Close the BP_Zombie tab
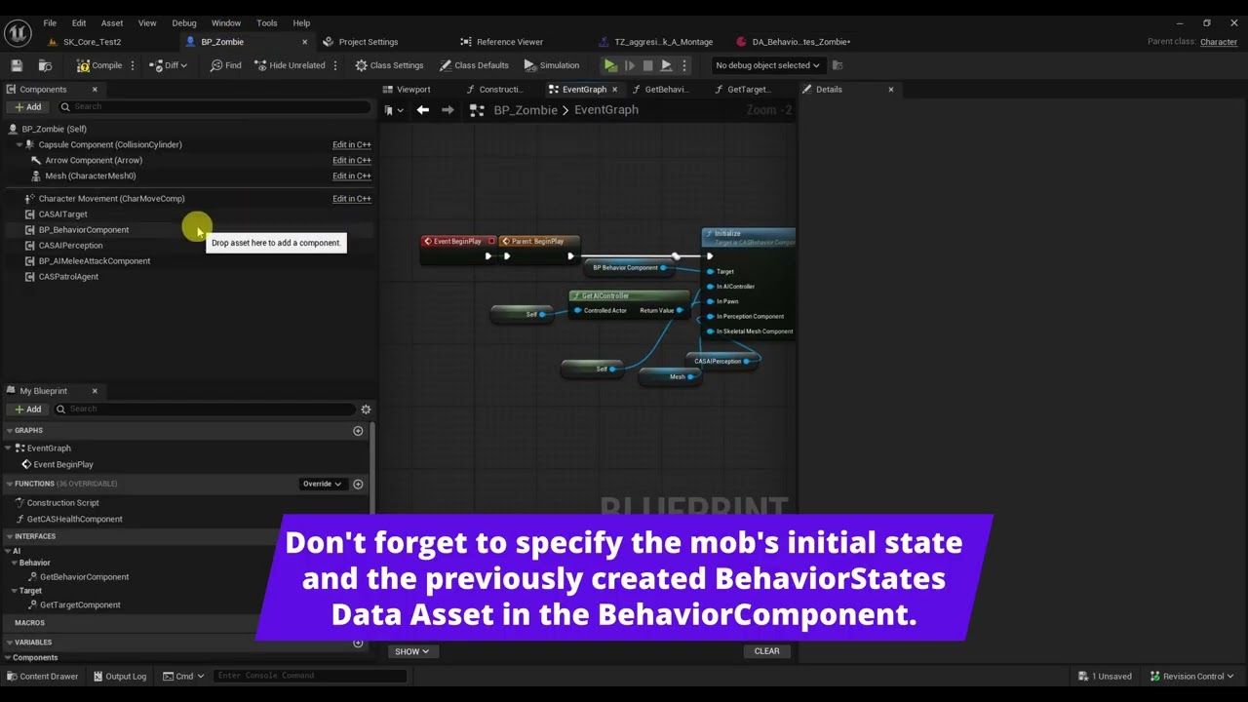Image resolution: width=1248 pixels, height=702 pixels. click(304, 42)
